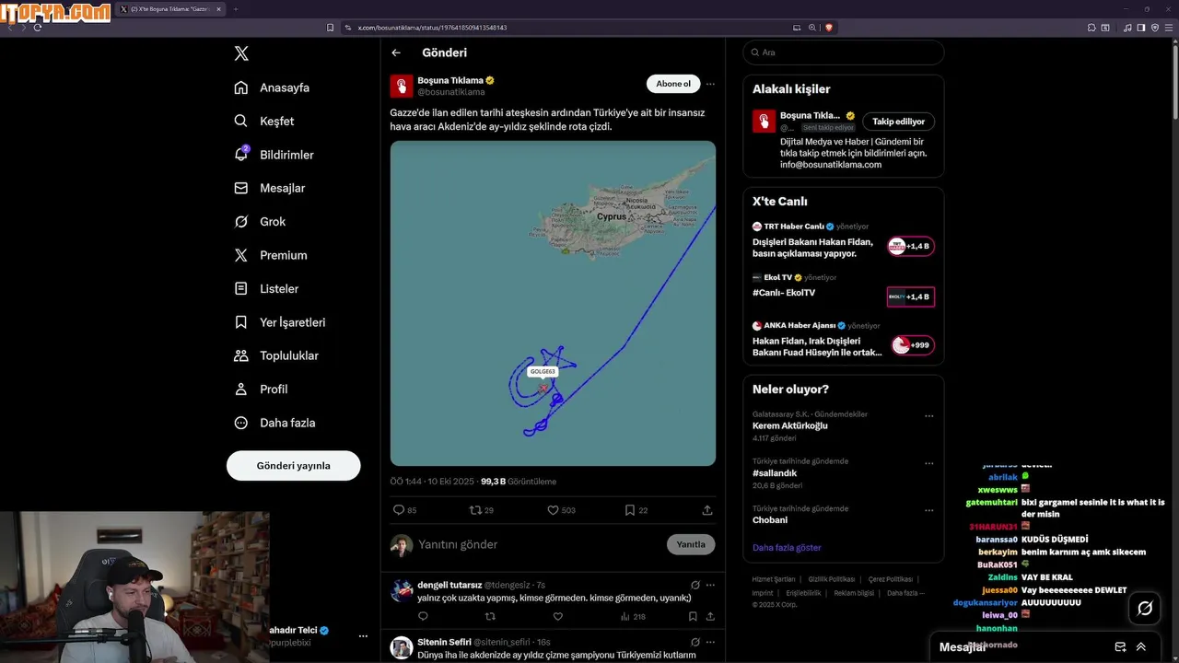Image resolution: width=1179 pixels, height=663 pixels.
Task: Click Hizmet Şartları footer link
Action: click(774, 579)
